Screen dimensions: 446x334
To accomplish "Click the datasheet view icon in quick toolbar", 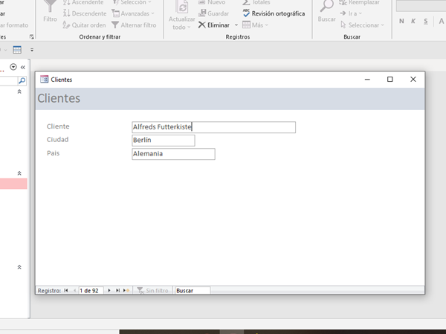I will [x=17, y=50].
